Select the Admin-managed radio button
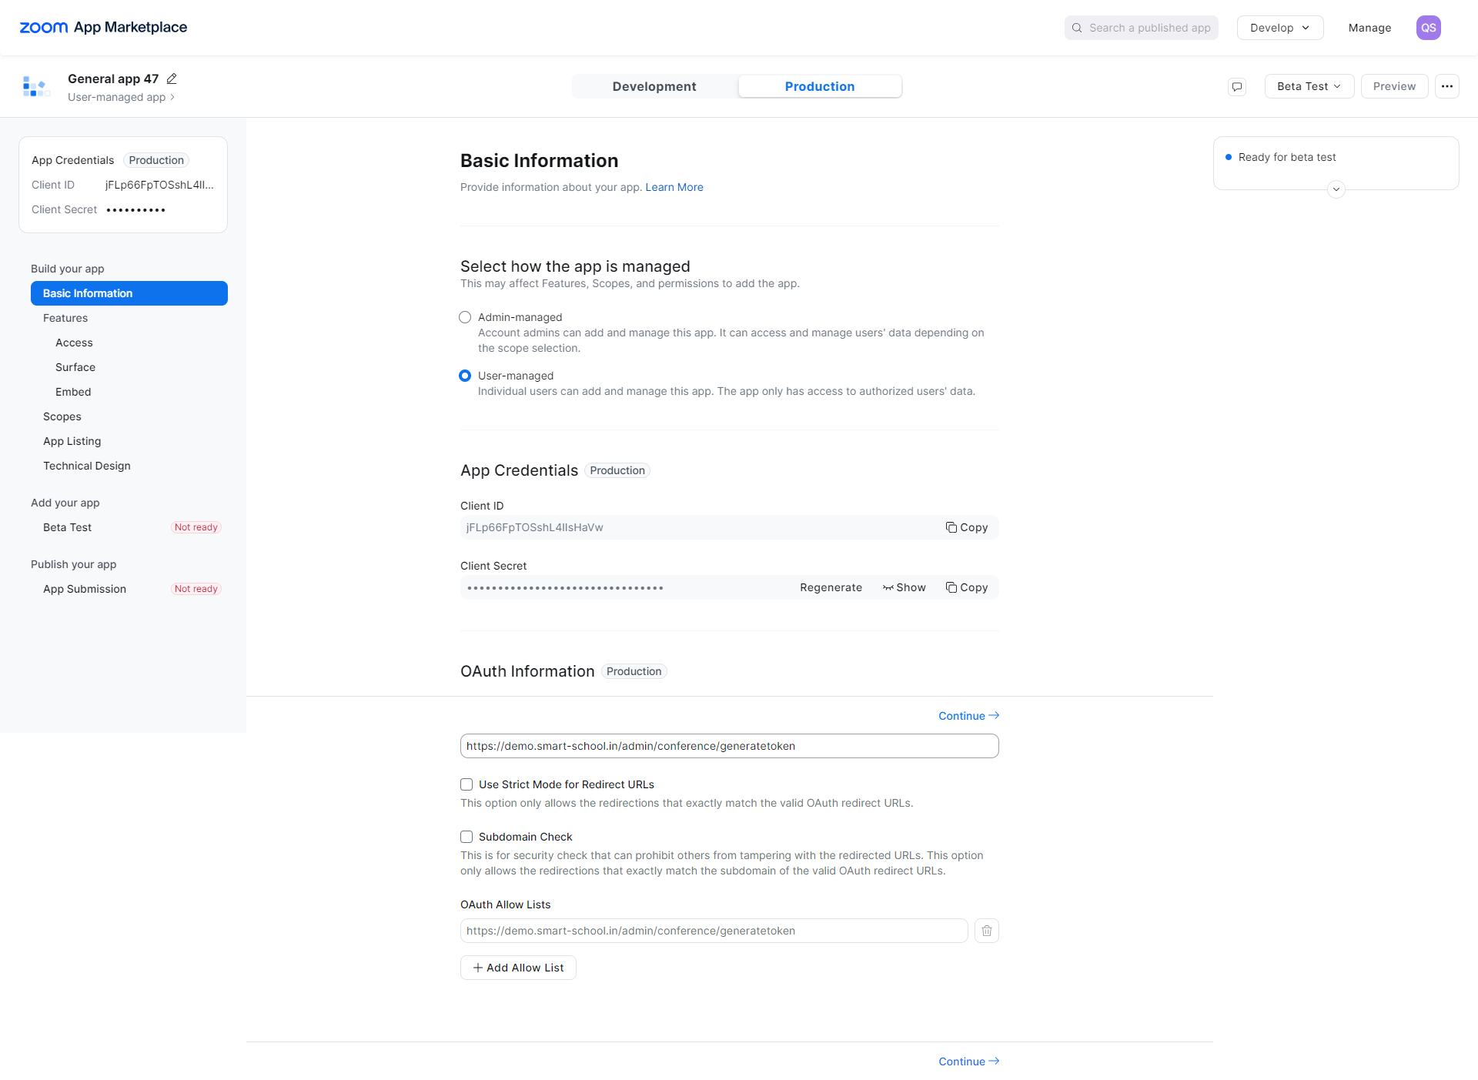Screen dimensions: 1478x1080 465,317
